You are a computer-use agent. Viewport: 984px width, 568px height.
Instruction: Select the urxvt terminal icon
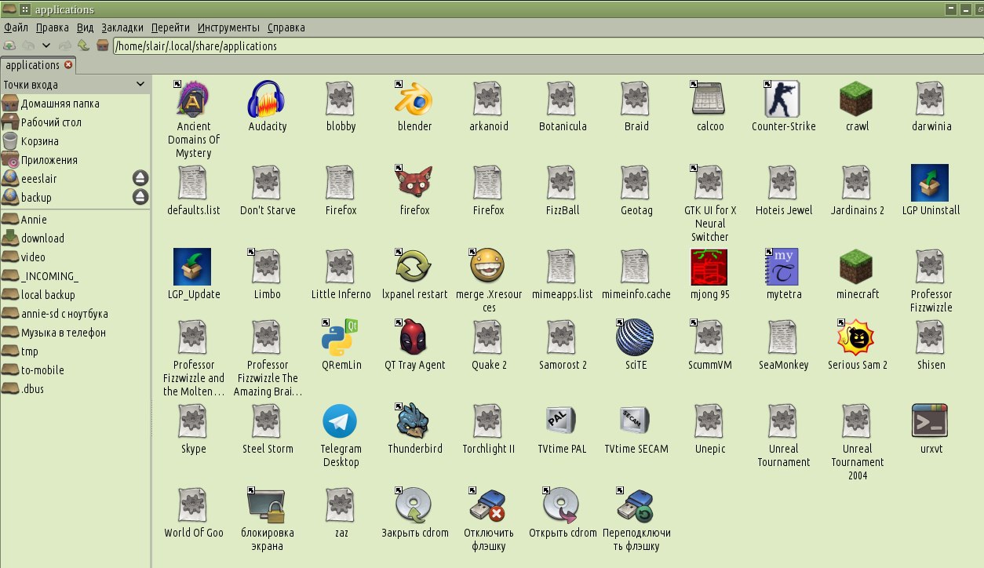(x=931, y=421)
